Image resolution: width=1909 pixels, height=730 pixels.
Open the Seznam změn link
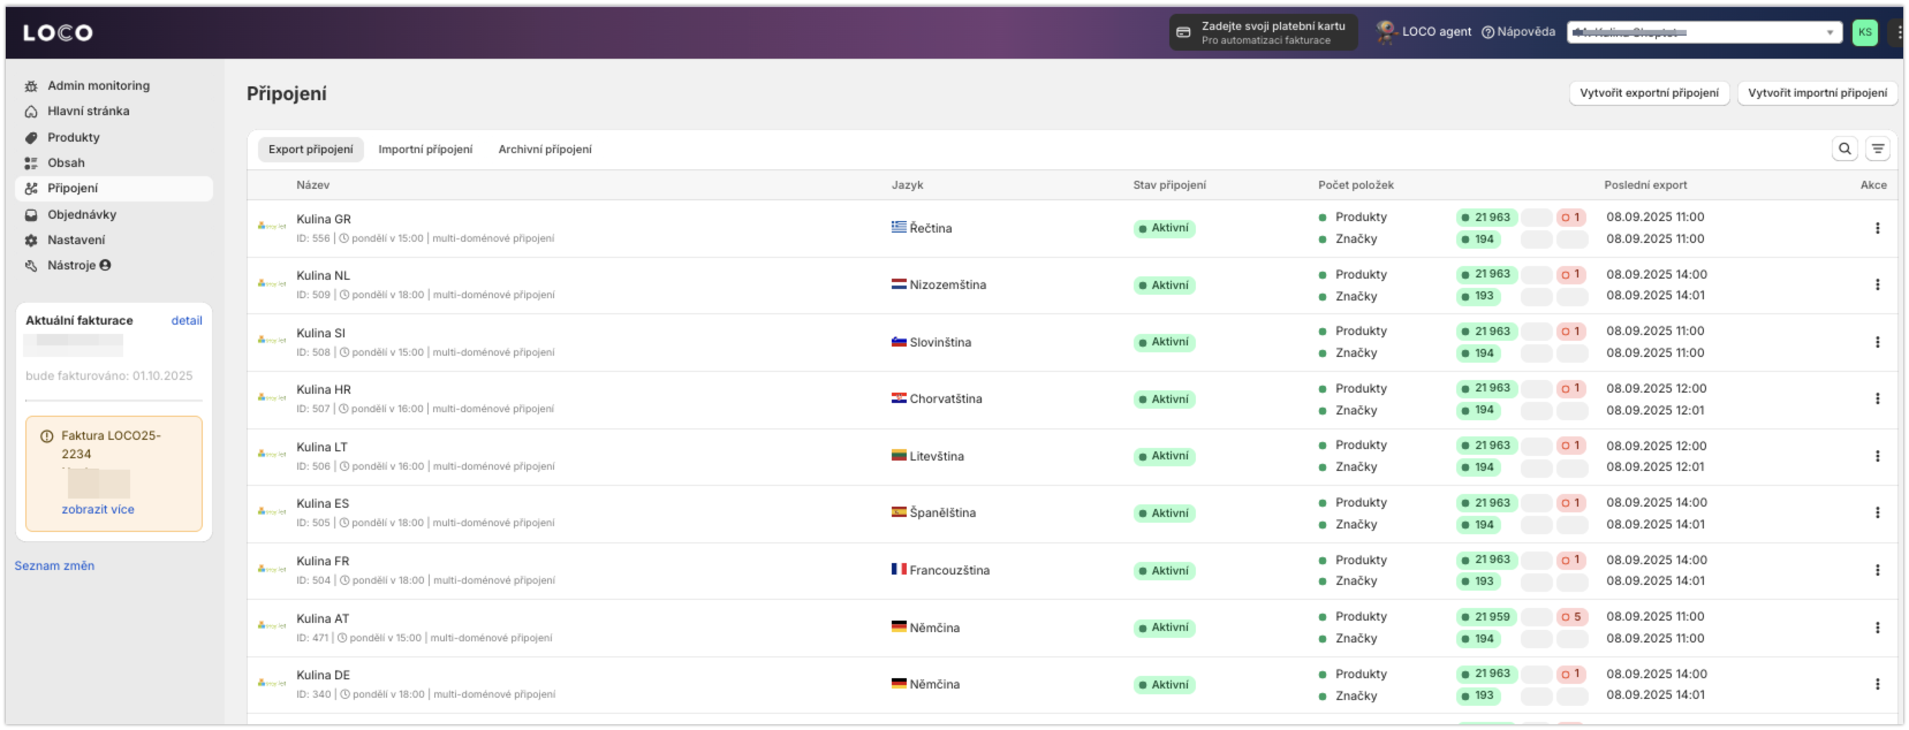[54, 566]
